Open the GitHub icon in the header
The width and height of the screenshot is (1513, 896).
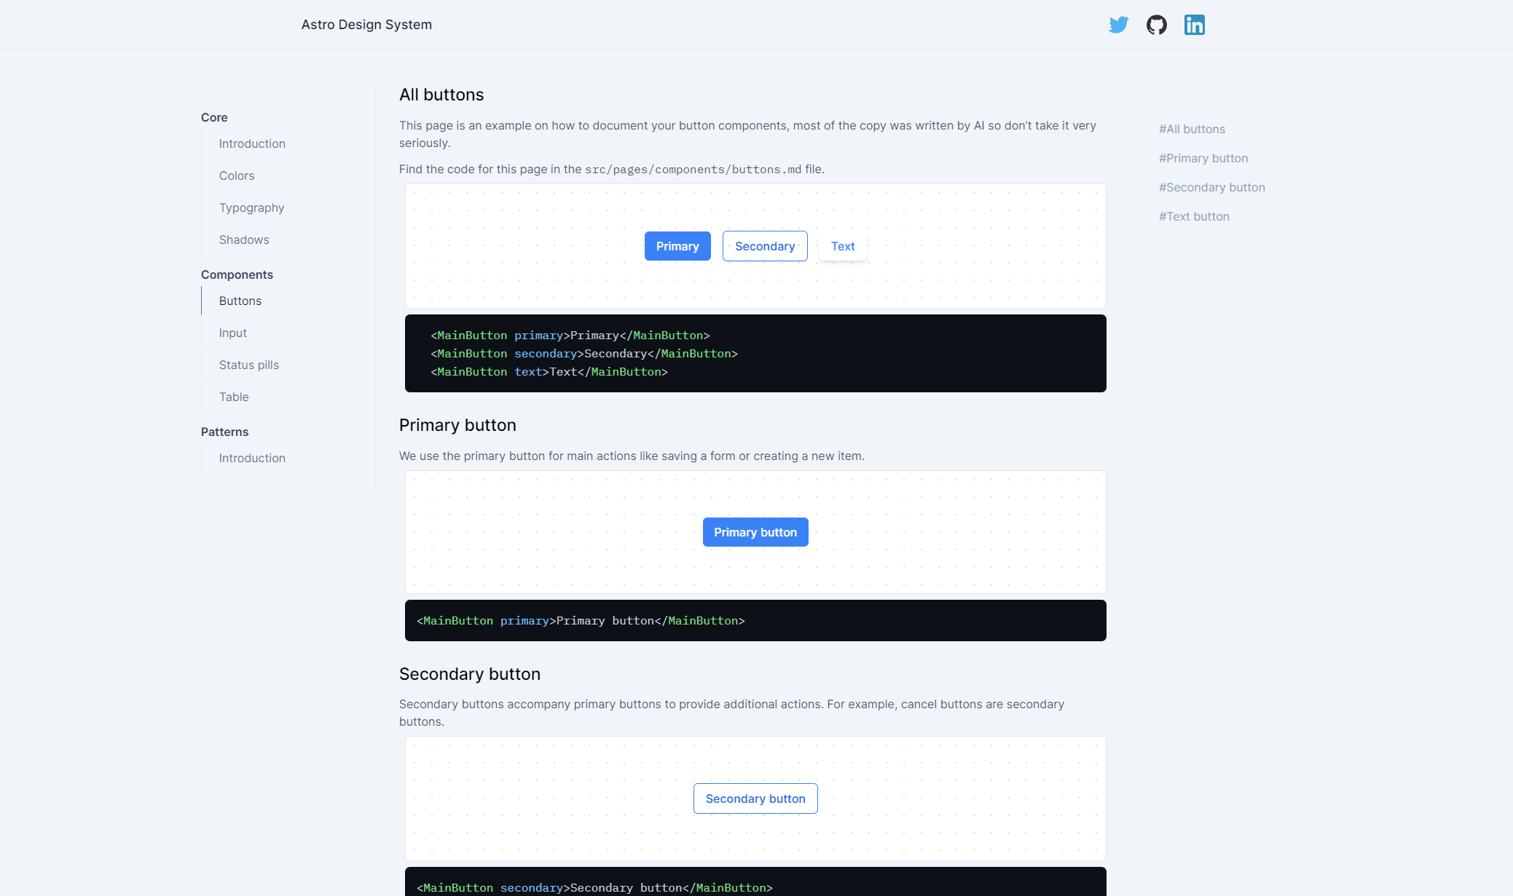(1156, 24)
